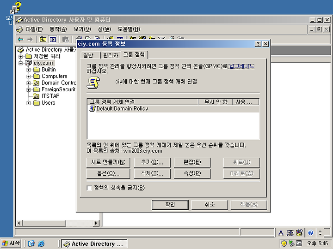
Task: Click the new organizational unit toolbar icon
Action: point(152,38)
